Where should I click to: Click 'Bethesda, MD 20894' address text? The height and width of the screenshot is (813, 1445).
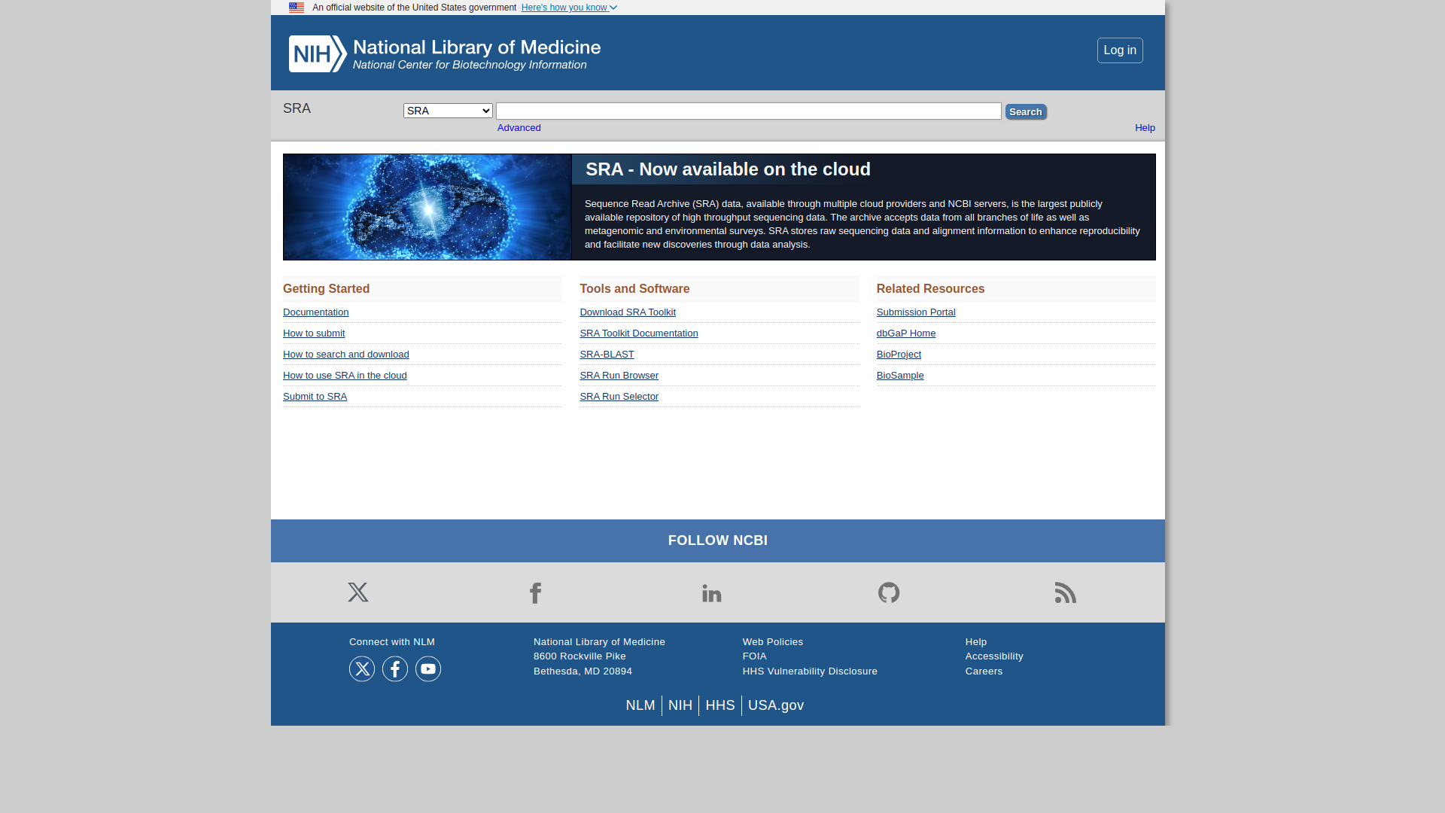tap(583, 671)
